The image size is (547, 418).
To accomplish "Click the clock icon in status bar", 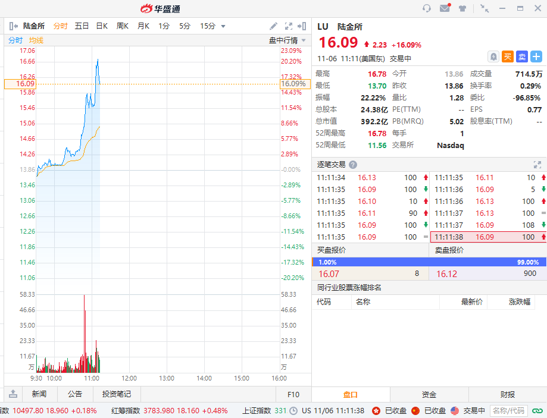I will point(293,411).
